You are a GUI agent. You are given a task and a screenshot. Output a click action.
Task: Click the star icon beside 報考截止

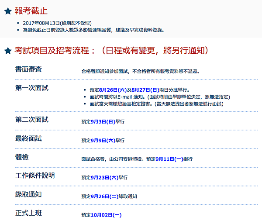tap(8, 11)
